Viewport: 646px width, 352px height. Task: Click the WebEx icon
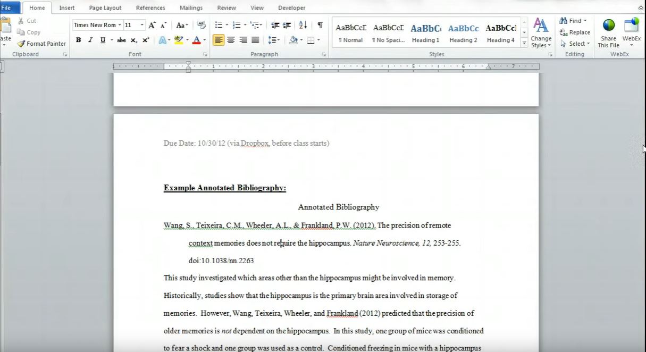[632, 25]
